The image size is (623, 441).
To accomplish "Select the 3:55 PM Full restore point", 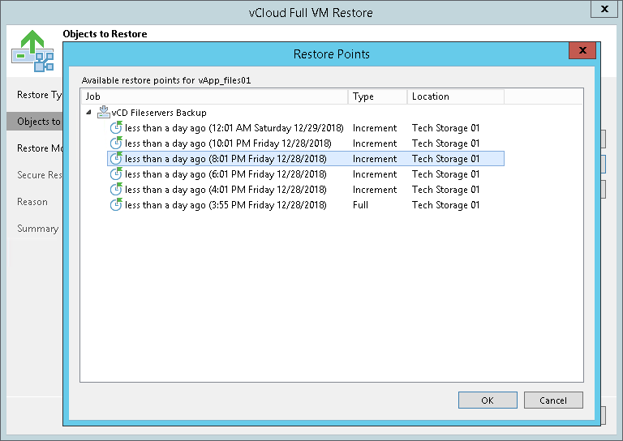I will pos(226,205).
